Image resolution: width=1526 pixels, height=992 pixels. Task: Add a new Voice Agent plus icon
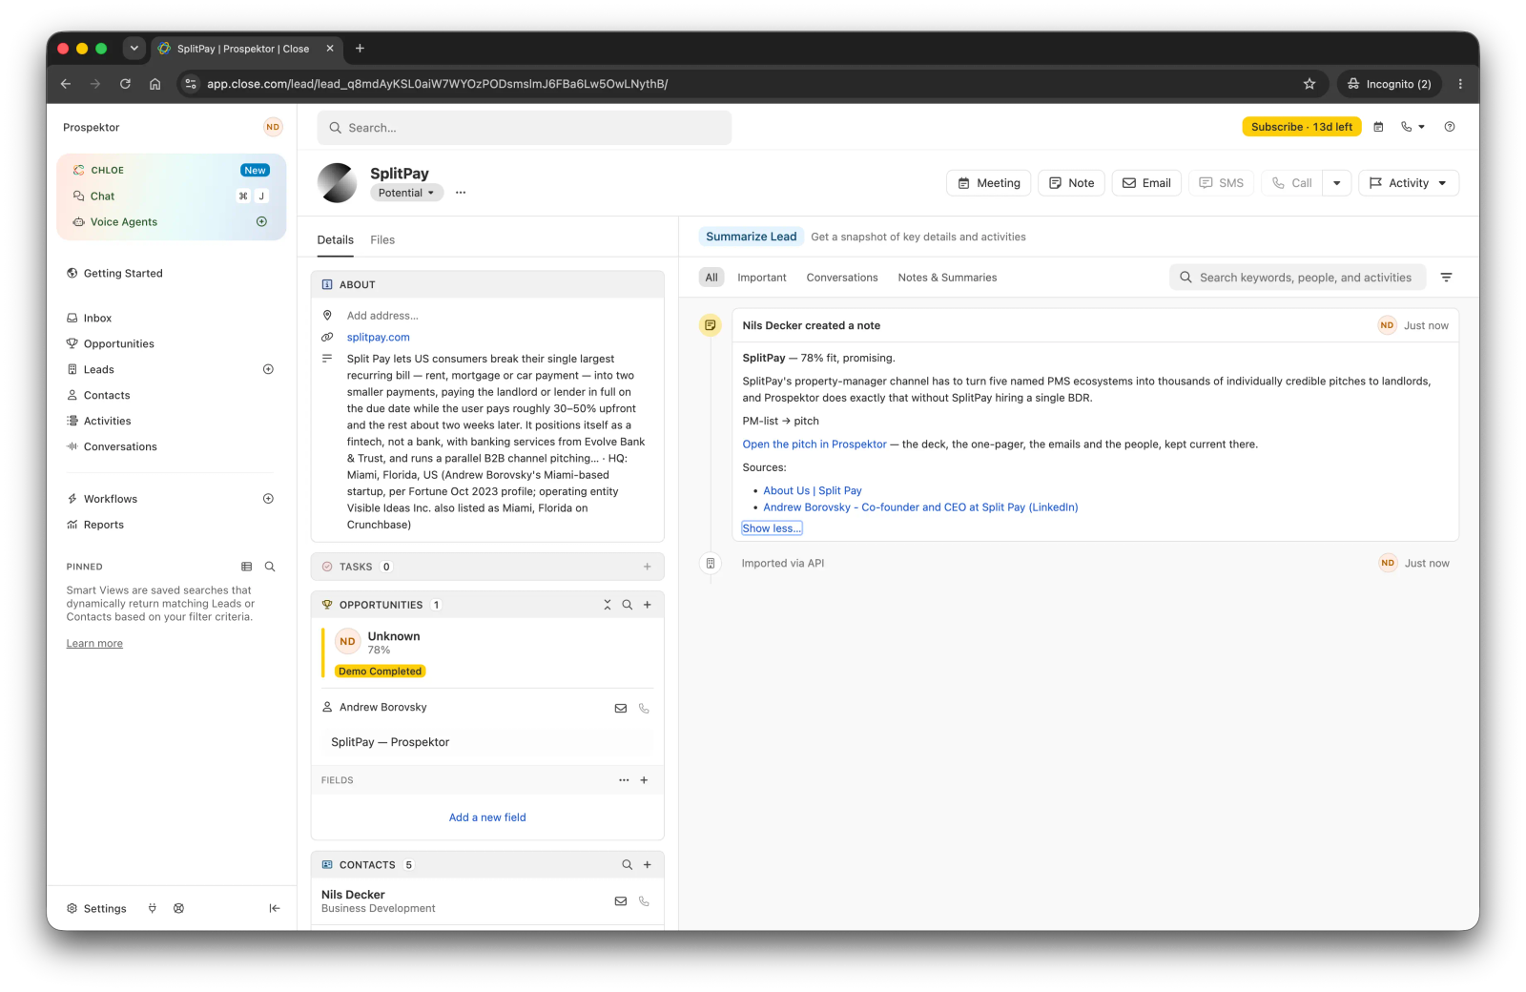coord(262,221)
